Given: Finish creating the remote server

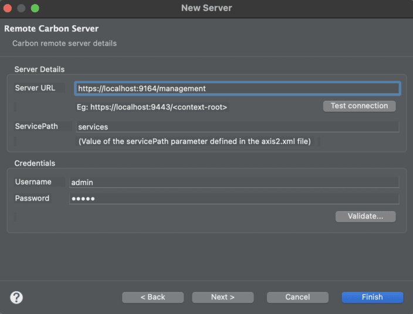Looking at the screenshot, I should (x=372, y=297).
